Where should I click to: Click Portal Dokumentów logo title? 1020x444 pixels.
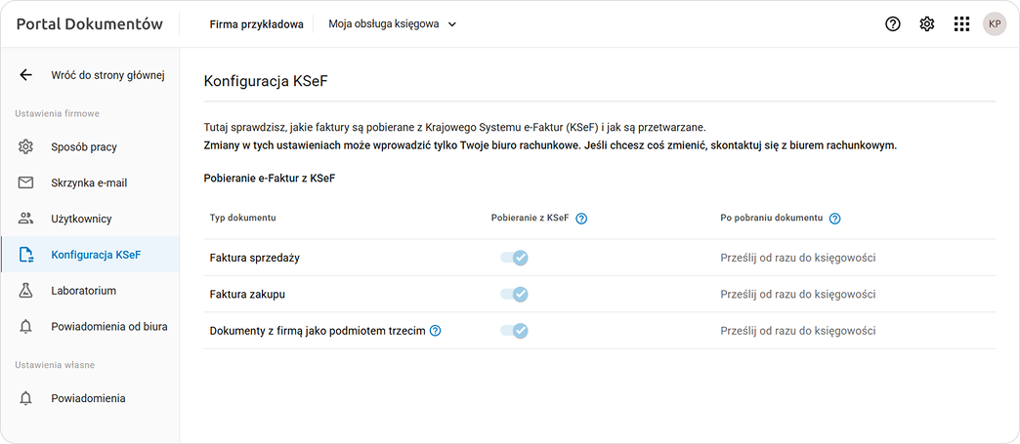[x=90, y=24]
